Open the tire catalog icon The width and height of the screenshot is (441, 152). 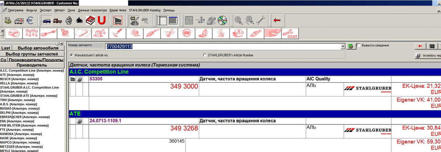(x=211, y=21)
